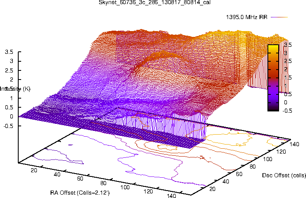Screen dimensions: 306x198
Task: Pick tick 120 on the Dec Offset axis
Action: pyautogui.click(x=281, y=152)
